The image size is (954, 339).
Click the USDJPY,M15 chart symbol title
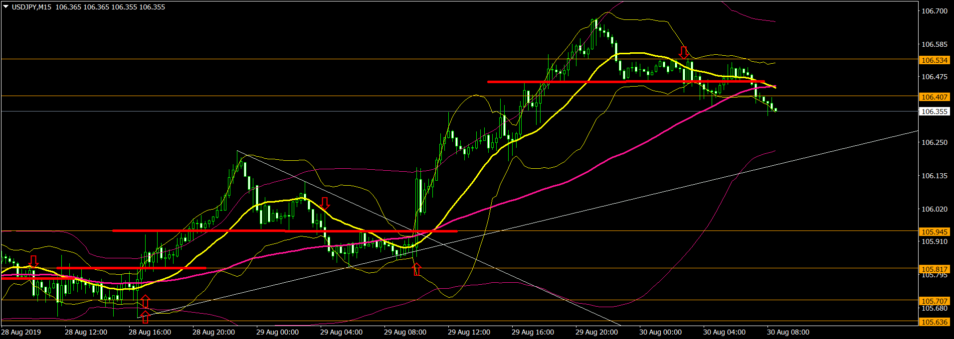click(31, 7)
